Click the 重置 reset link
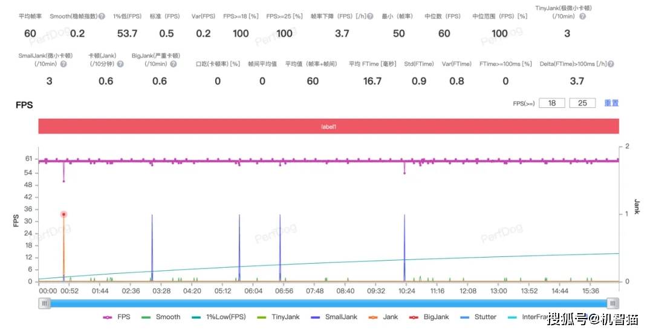 (611, 103)
